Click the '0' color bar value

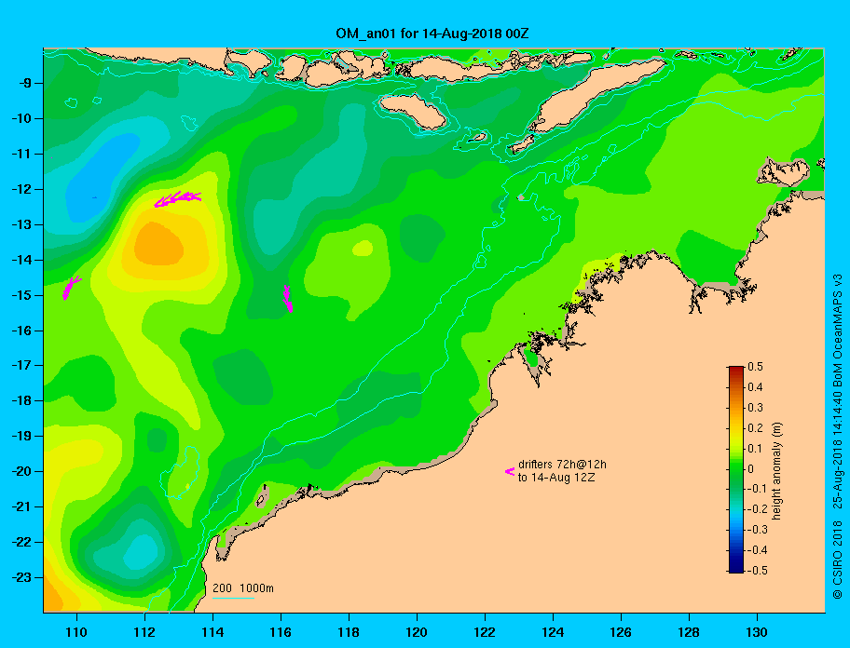pyautogui.click(x=751, y=469)
